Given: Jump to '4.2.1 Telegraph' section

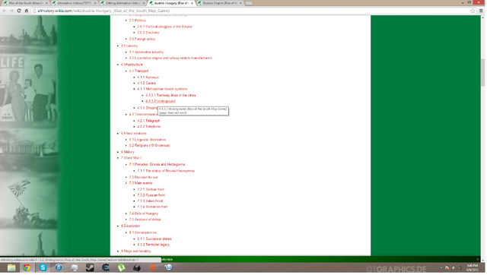Looking at the screenshot, I should point(148,121).
